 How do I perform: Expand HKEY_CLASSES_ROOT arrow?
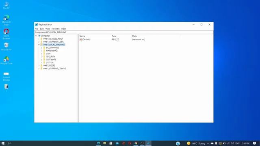[39, 39]
